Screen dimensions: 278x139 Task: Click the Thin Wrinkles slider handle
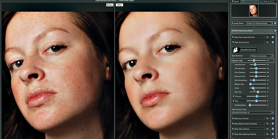tap(256, 68)
